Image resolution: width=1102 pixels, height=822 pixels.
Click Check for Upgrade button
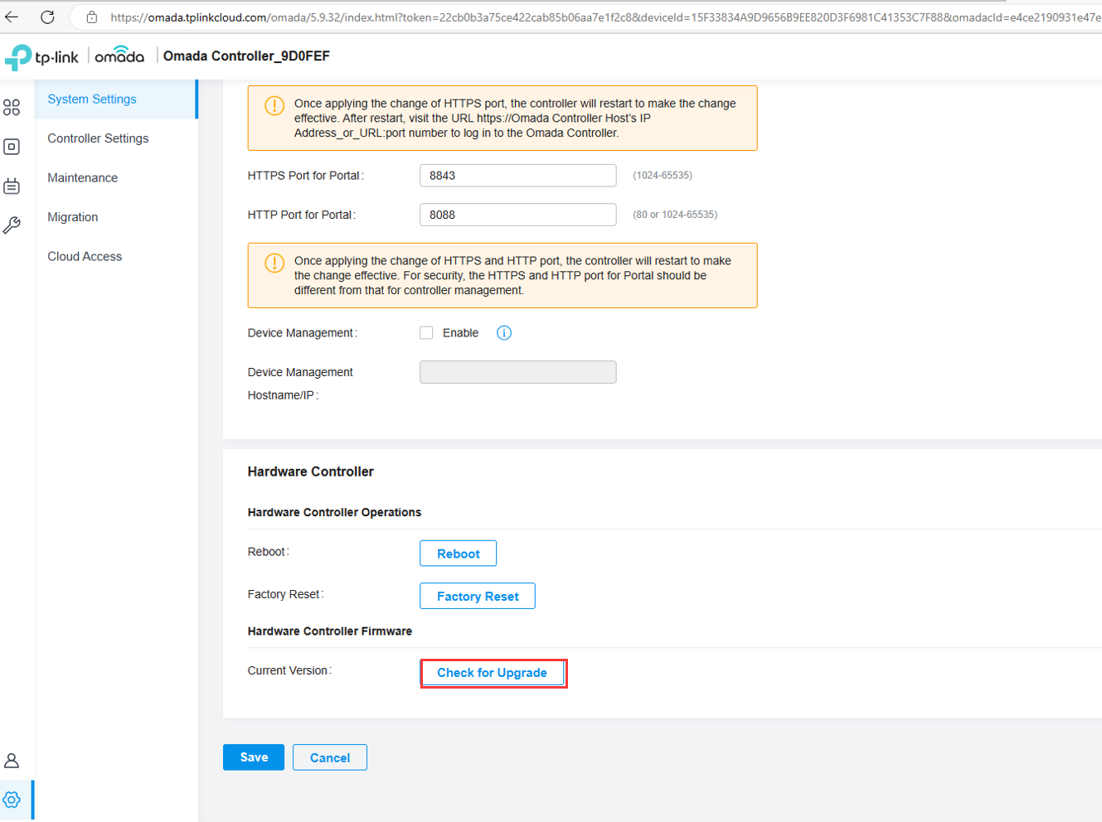pos(493,673)
